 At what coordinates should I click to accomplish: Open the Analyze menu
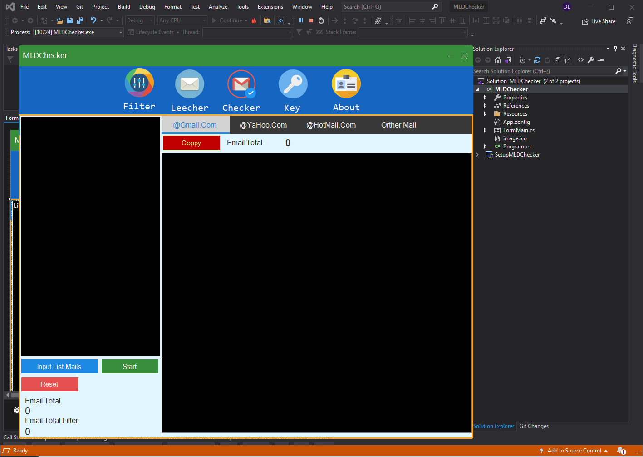[218, 7]
